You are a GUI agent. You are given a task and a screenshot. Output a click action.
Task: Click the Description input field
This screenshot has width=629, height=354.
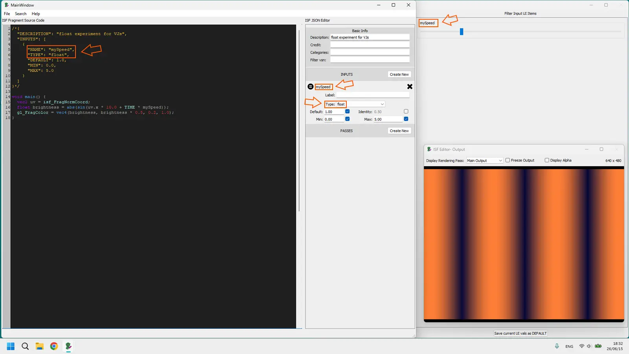point(370,37)
